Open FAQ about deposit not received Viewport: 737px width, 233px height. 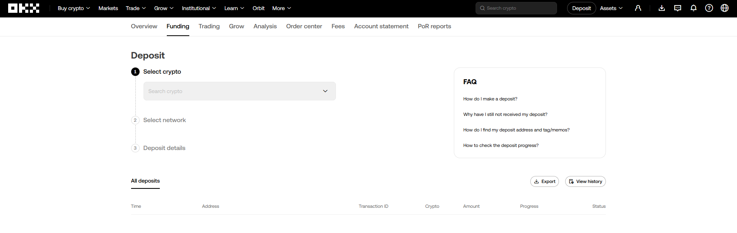point(505,114)
